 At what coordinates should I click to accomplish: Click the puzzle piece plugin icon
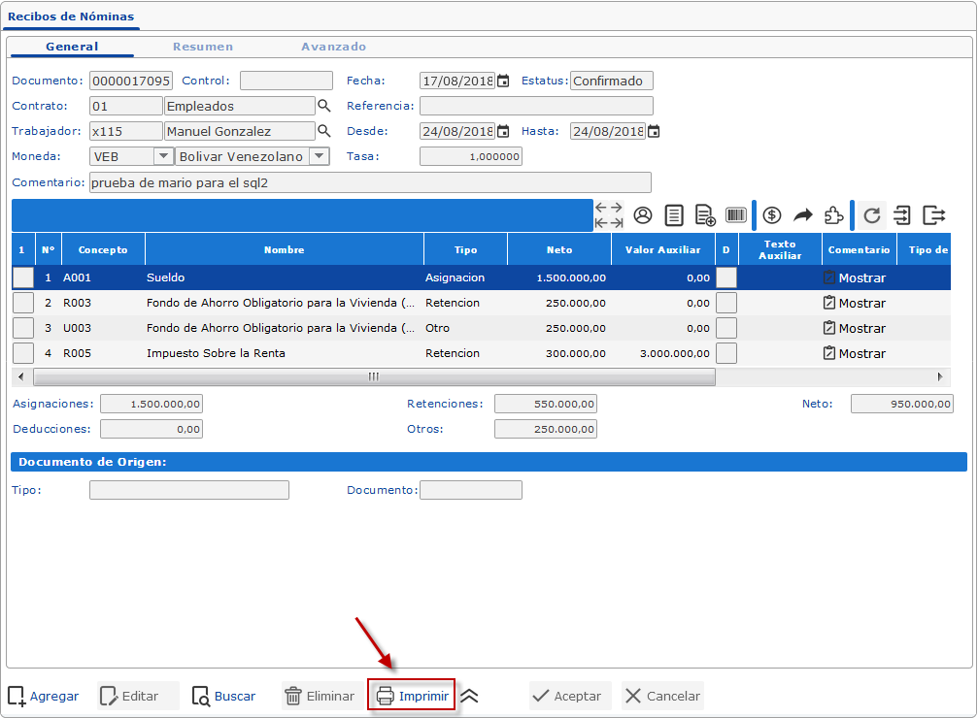[833, 215]
